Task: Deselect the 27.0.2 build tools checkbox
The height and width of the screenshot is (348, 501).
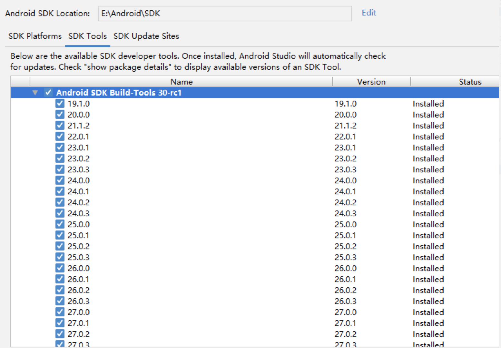Action: tap(60, 334)
